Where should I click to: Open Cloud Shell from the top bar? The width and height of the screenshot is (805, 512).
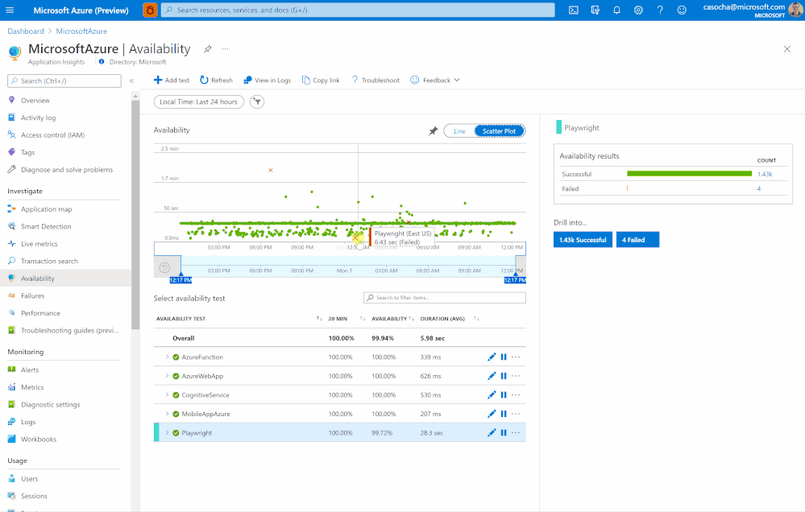tap(574, 10)
